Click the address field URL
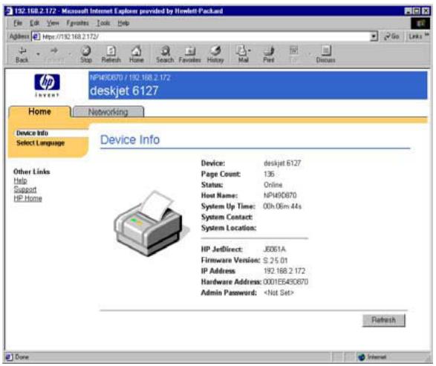This screenshot has height=366, width=436. pos(71,36)
